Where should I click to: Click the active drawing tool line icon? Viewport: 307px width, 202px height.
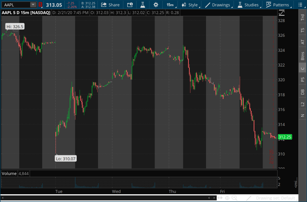pyautogui.click(x=248, y=198)
